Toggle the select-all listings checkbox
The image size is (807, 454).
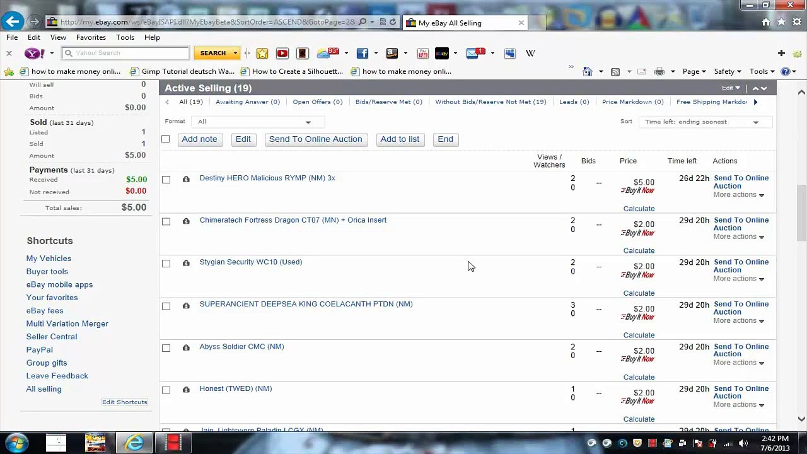166,139
